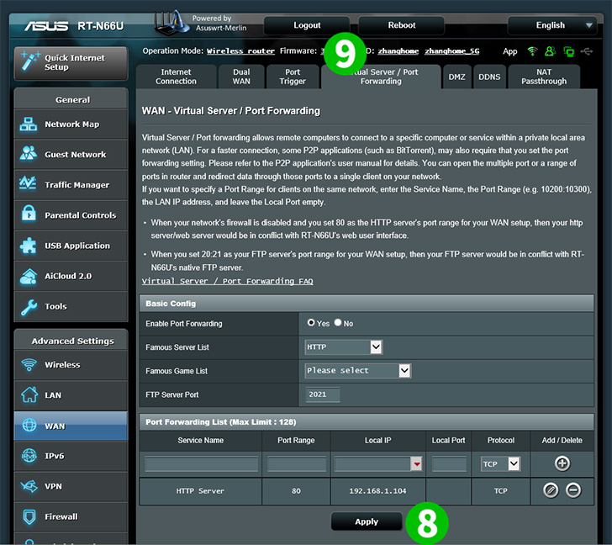Open Local IP client list arrow
This screenshot has height=545, width=612.
(417, 463)
